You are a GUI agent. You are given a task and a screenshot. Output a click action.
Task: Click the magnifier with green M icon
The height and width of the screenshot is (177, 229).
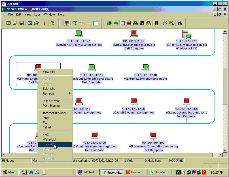(171, 23)
